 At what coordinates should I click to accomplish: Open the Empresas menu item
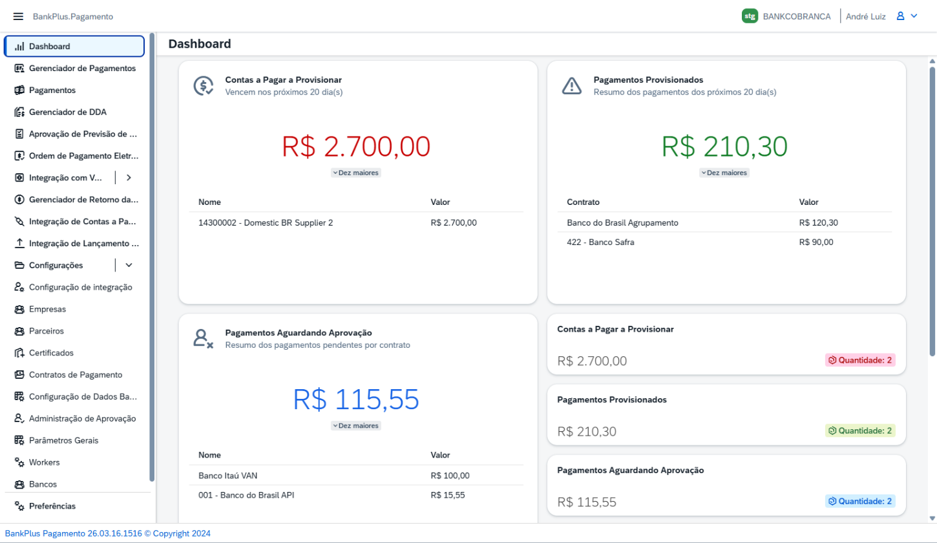coord(74,309)
